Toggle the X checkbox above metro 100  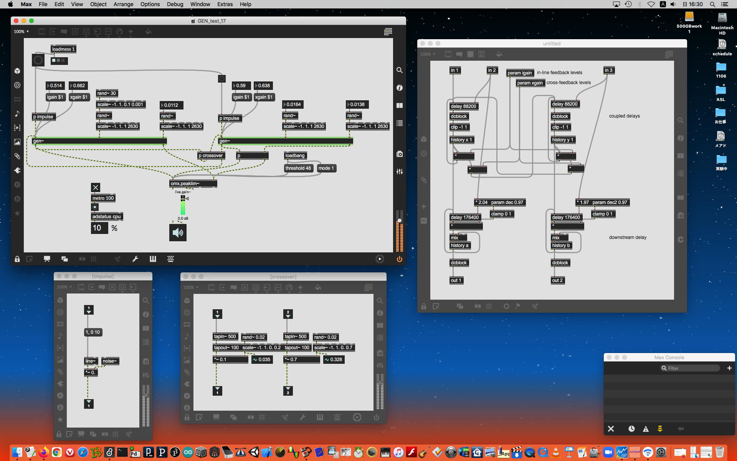[x=96, y=187]
